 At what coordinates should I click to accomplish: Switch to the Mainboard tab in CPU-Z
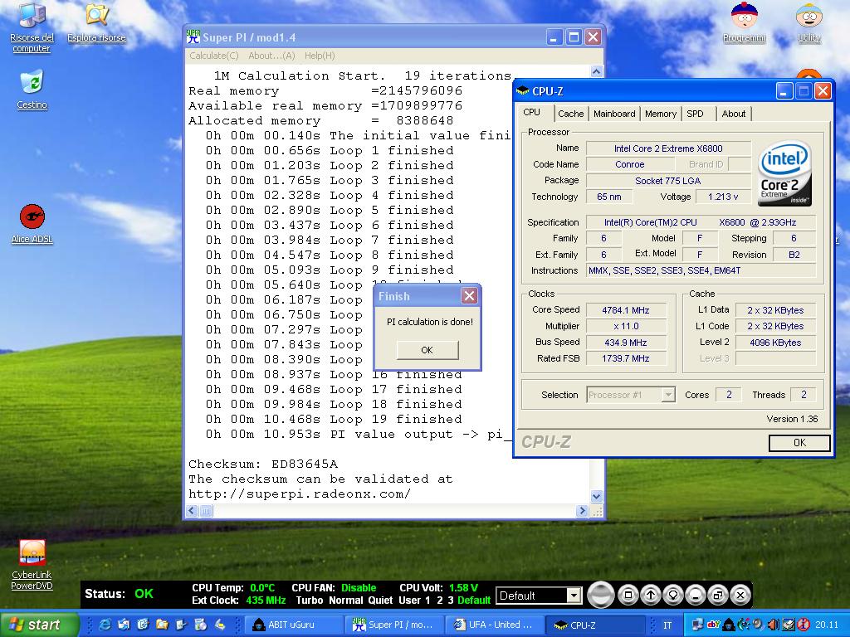coord(614,114)
